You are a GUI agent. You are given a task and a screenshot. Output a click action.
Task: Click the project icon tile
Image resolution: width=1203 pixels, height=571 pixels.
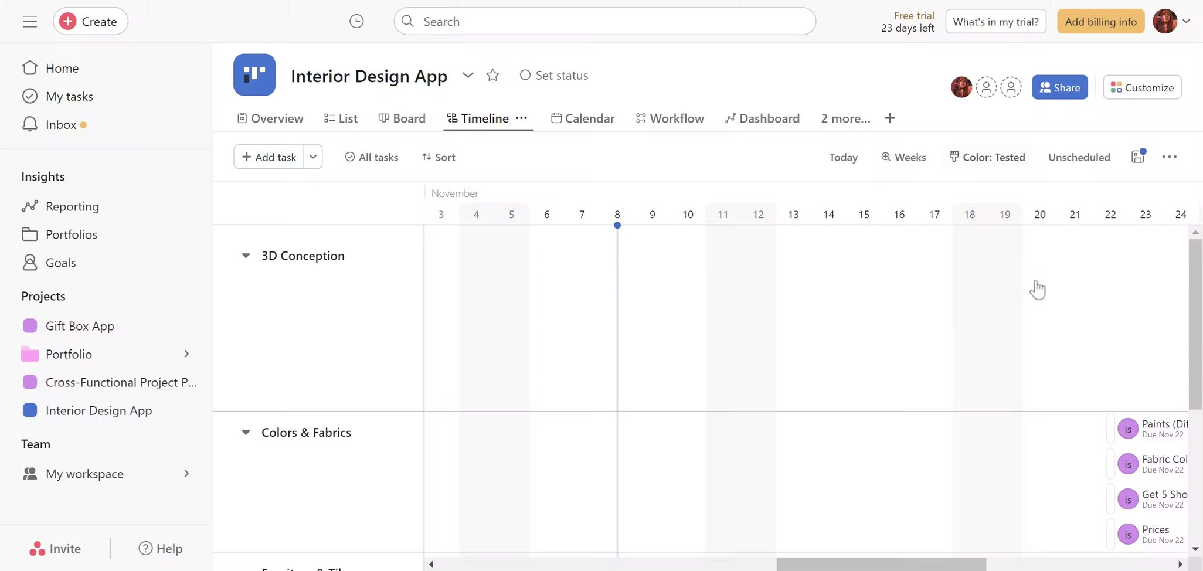pyautogui.click(x=254, y=75)
